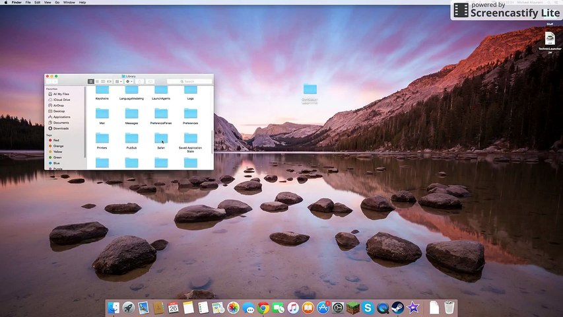Open the PreferencePanes folder
The image size is (563, 317).
(161, 114)
